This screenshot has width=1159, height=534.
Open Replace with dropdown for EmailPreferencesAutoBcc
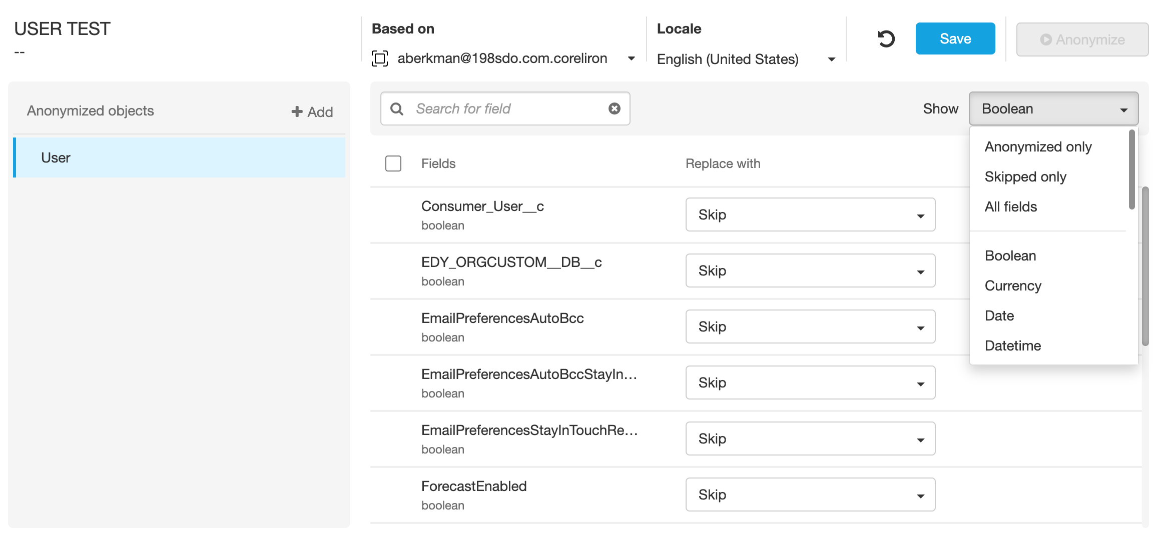tap(810, 326)
